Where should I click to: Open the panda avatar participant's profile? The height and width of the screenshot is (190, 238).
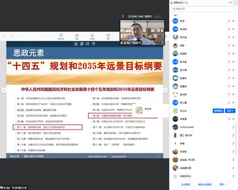pos(175,37)
